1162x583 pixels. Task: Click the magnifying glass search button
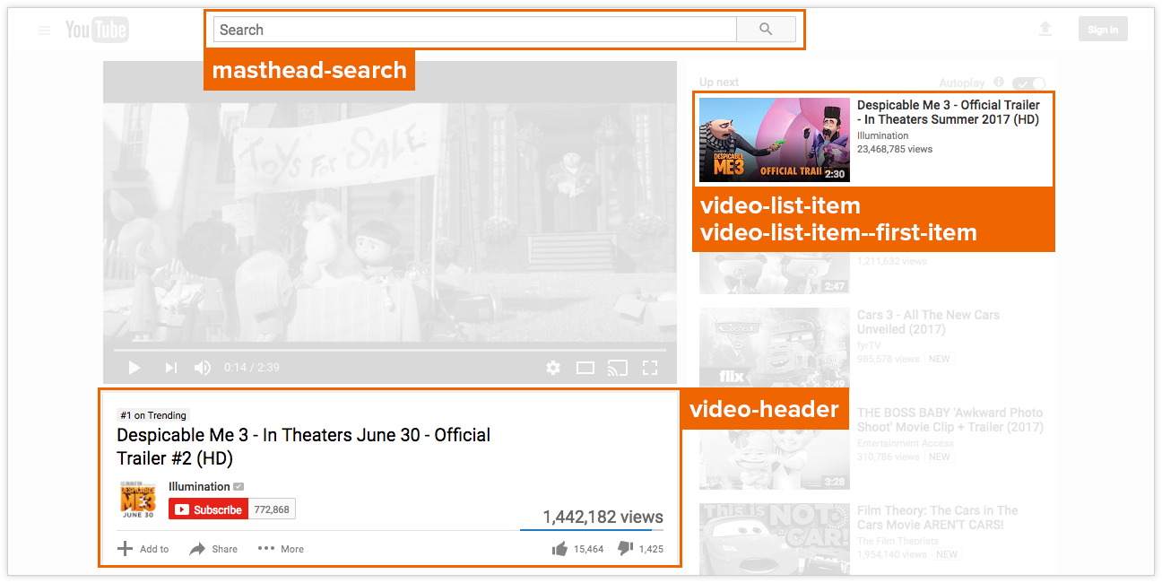point(765,30)
